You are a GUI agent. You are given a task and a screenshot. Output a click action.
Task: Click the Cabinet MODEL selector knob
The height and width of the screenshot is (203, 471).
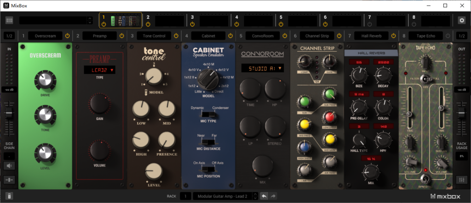(208, 78)
